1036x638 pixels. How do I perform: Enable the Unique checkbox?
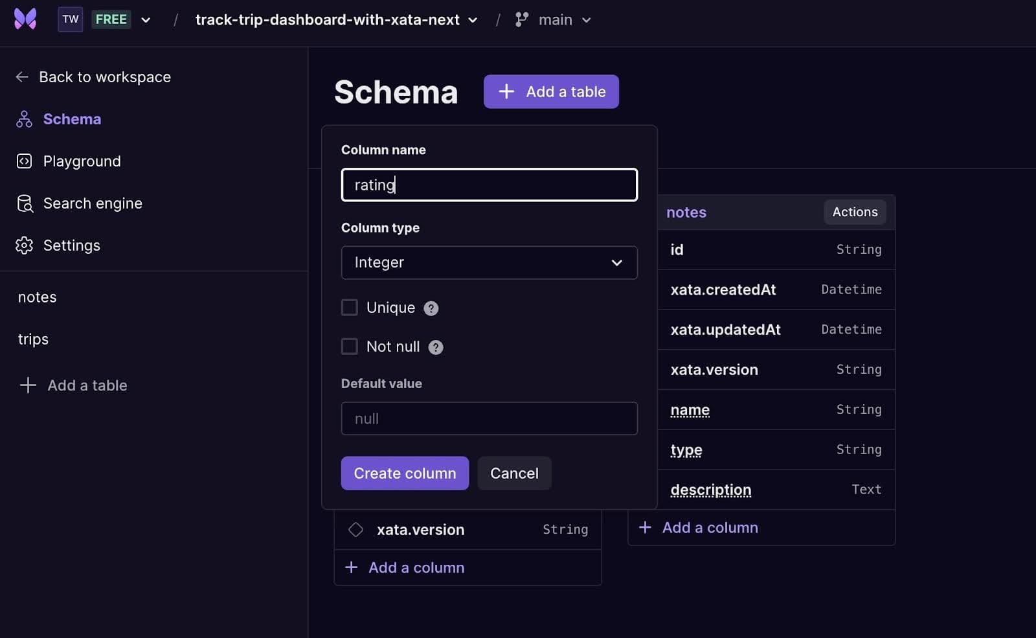point(350,308)
